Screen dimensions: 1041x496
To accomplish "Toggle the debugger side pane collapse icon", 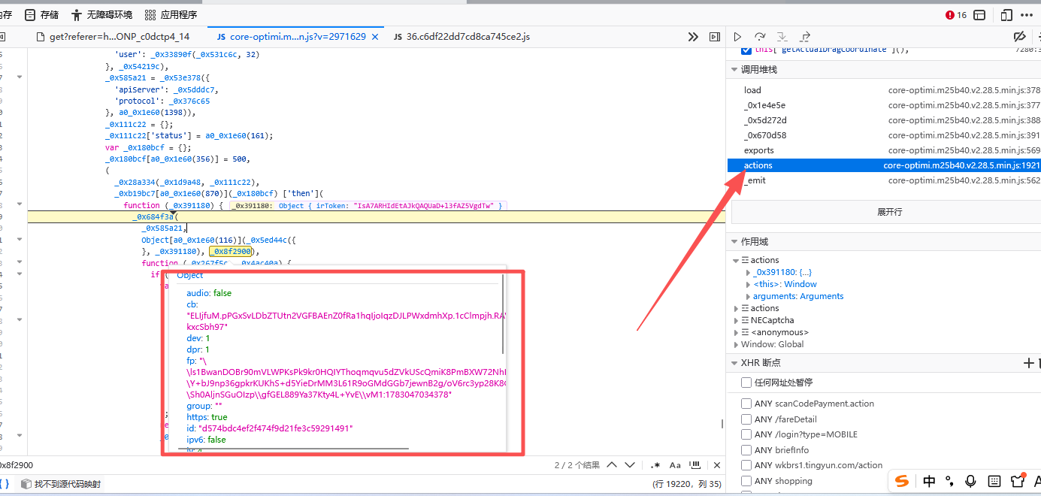I will coord(714,36).
